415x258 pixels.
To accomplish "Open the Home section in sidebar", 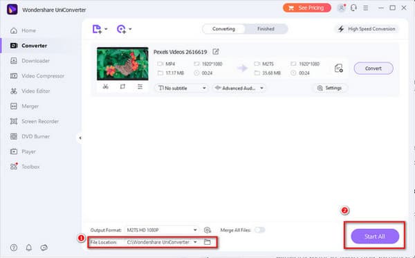I will pyautogui.click(x=23, y=30).
